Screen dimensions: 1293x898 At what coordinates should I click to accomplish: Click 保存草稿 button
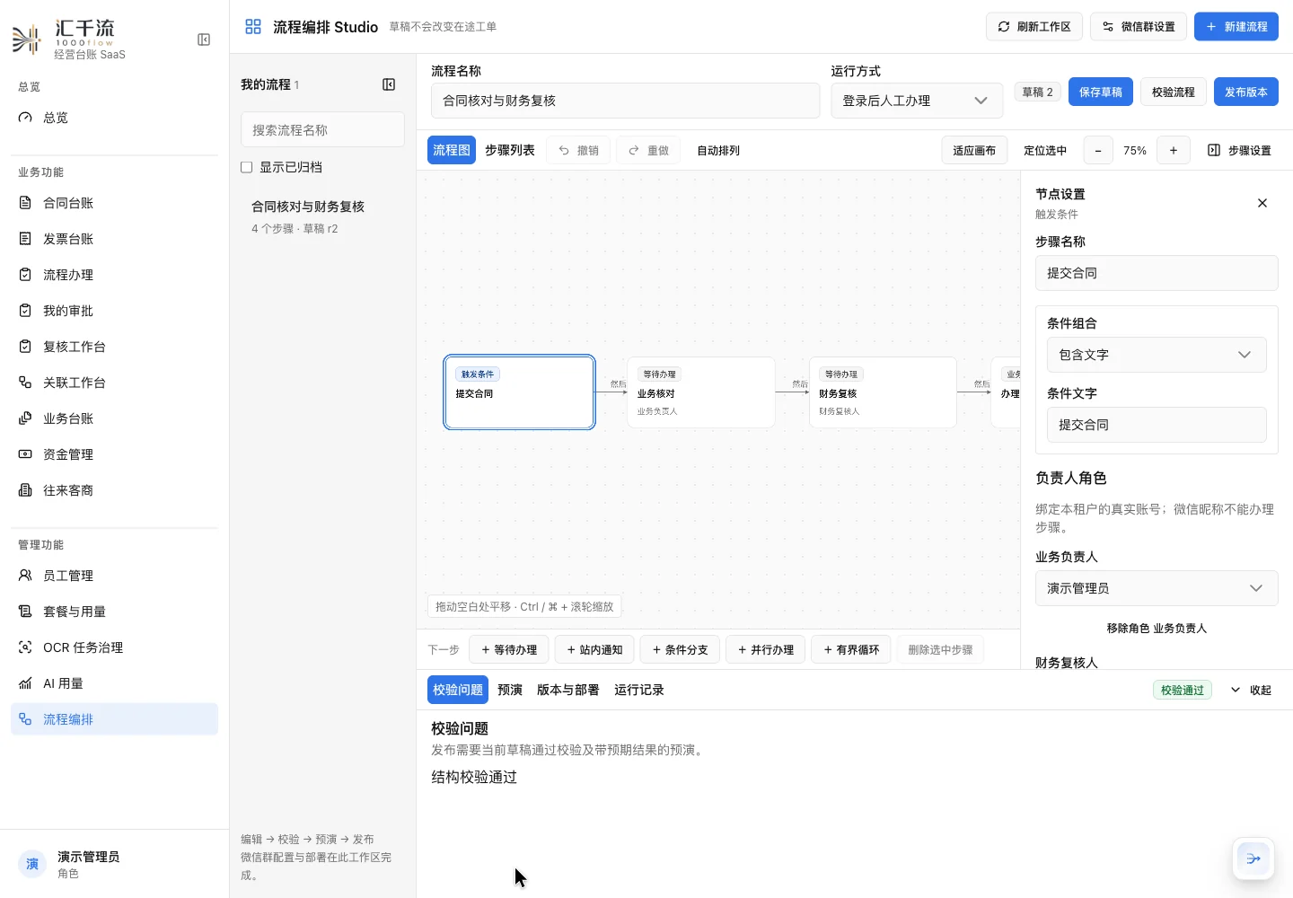1101,92
